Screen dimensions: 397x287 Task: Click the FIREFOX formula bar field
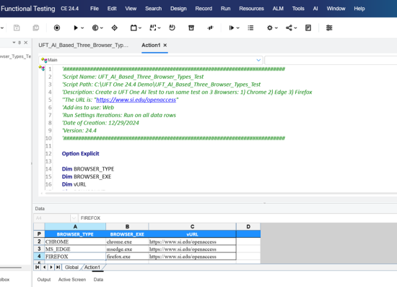(237, 218)
